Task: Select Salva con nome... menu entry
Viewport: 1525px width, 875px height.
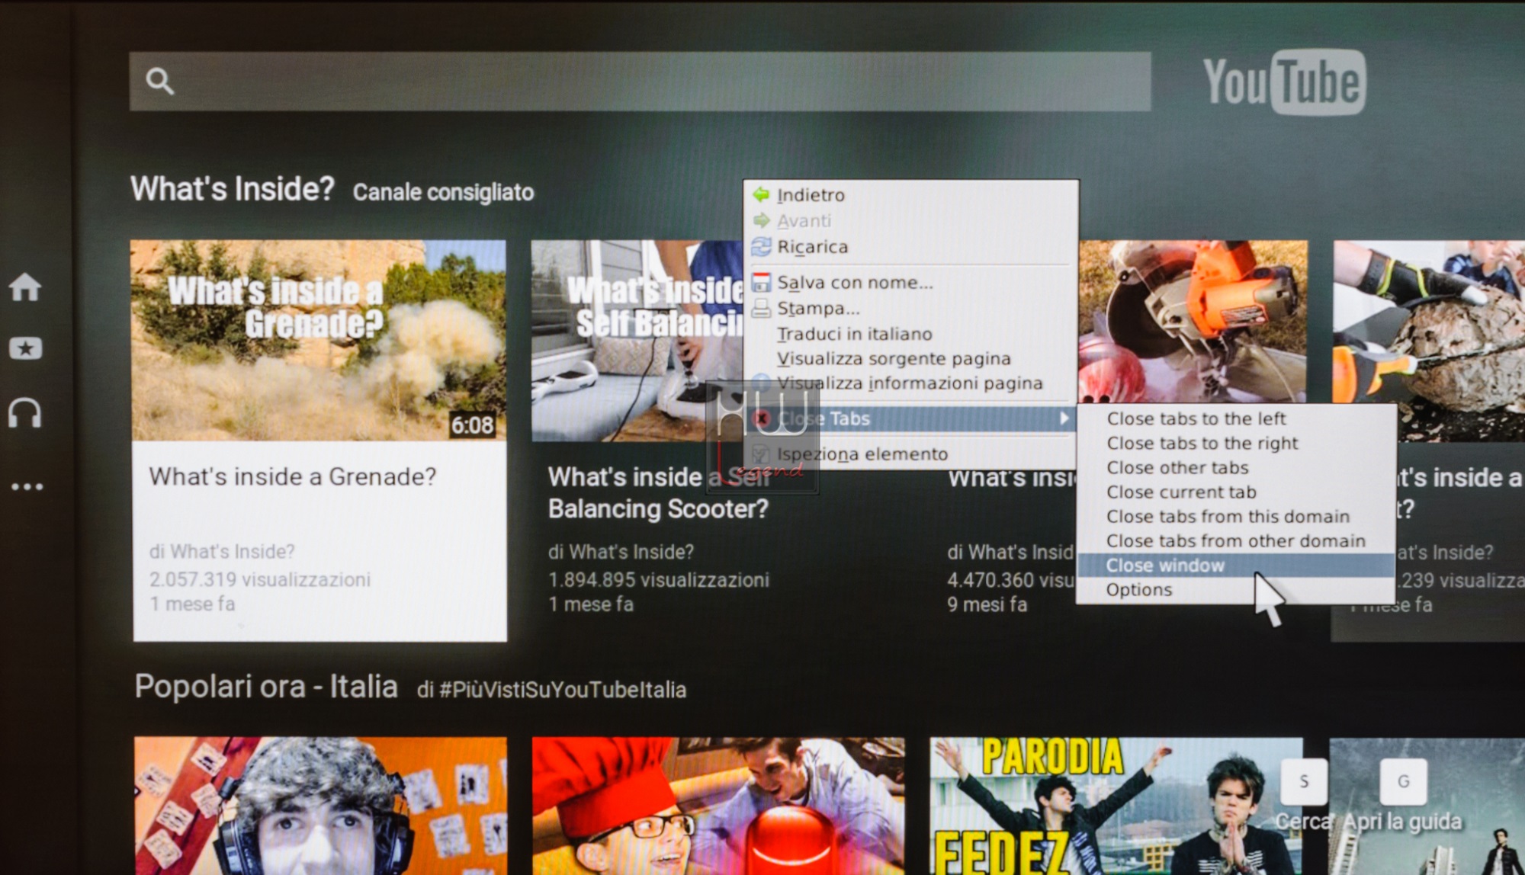Action: click(x=911, y=283)
